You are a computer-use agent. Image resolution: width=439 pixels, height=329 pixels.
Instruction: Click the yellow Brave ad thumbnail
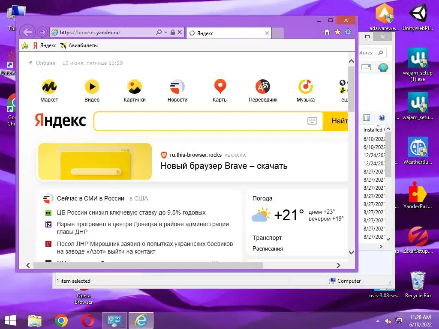click(95, 162)
